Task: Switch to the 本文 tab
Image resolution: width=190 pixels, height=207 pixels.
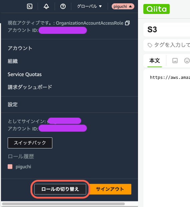Action: click(x=155, y=61)
